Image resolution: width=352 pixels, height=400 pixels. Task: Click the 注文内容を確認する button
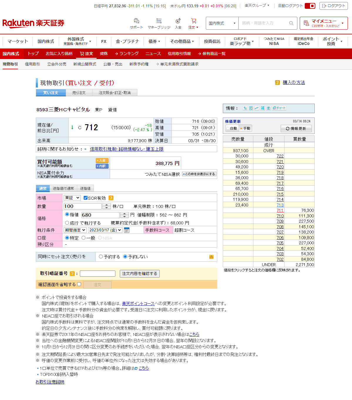click(139, 274)
